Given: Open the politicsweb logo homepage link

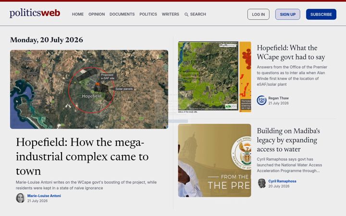Looking at the screenshot, I should (x=35, y=13).
